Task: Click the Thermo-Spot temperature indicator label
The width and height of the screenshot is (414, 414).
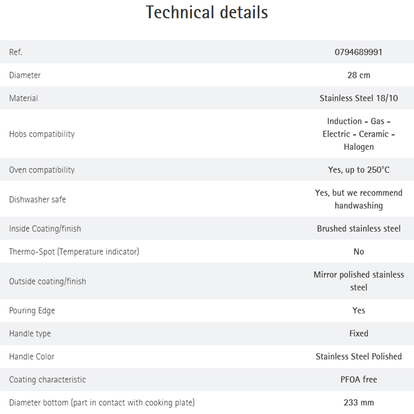Action: pos(74,252)
